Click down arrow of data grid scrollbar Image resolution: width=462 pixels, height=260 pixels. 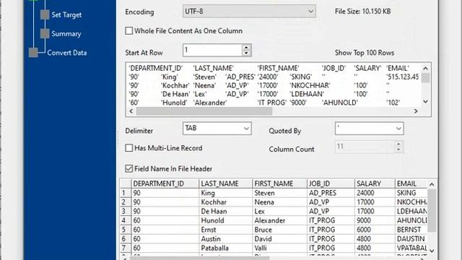tap(432, 251)
